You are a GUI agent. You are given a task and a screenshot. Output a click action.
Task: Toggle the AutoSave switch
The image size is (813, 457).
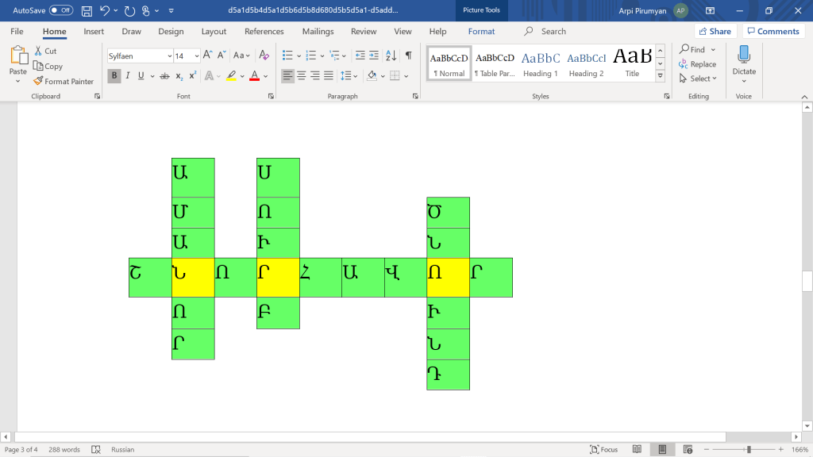[x=61, y=10]
